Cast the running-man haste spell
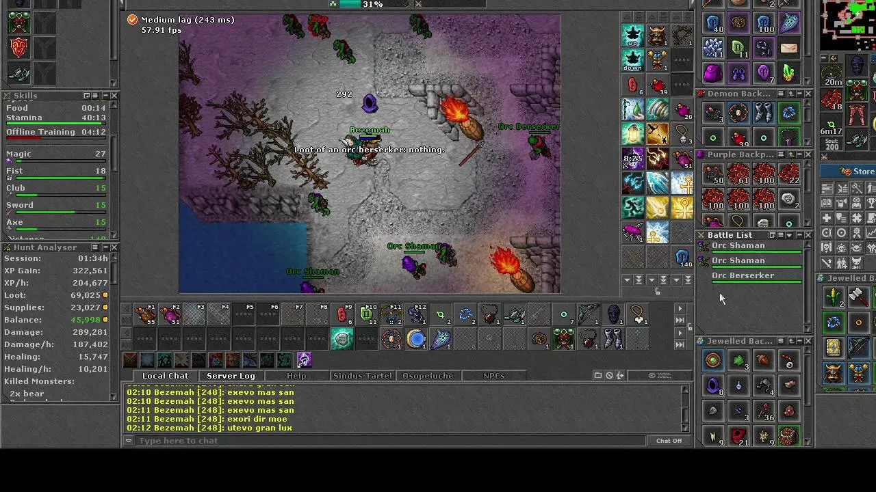Screen dimensions: 876x492 point(633,208)
